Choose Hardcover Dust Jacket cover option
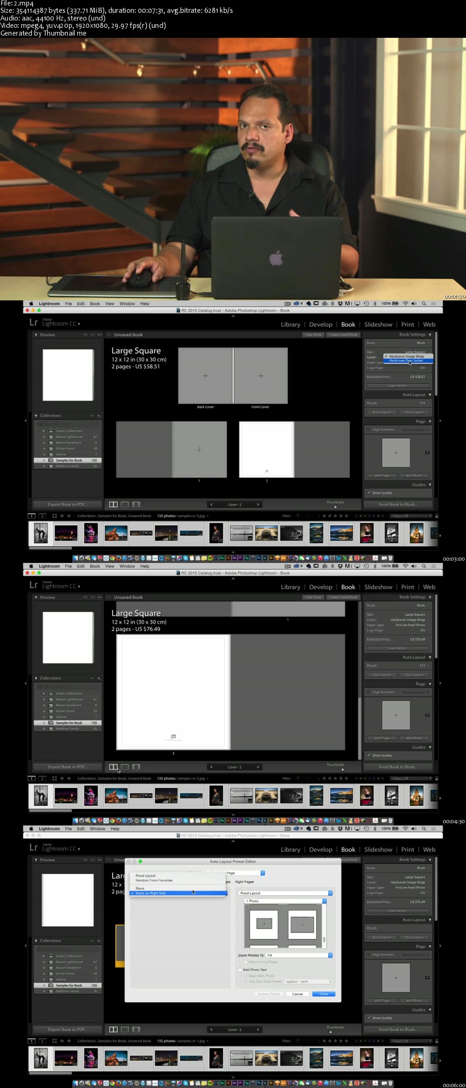466x1088 pixels. (408, 361)
